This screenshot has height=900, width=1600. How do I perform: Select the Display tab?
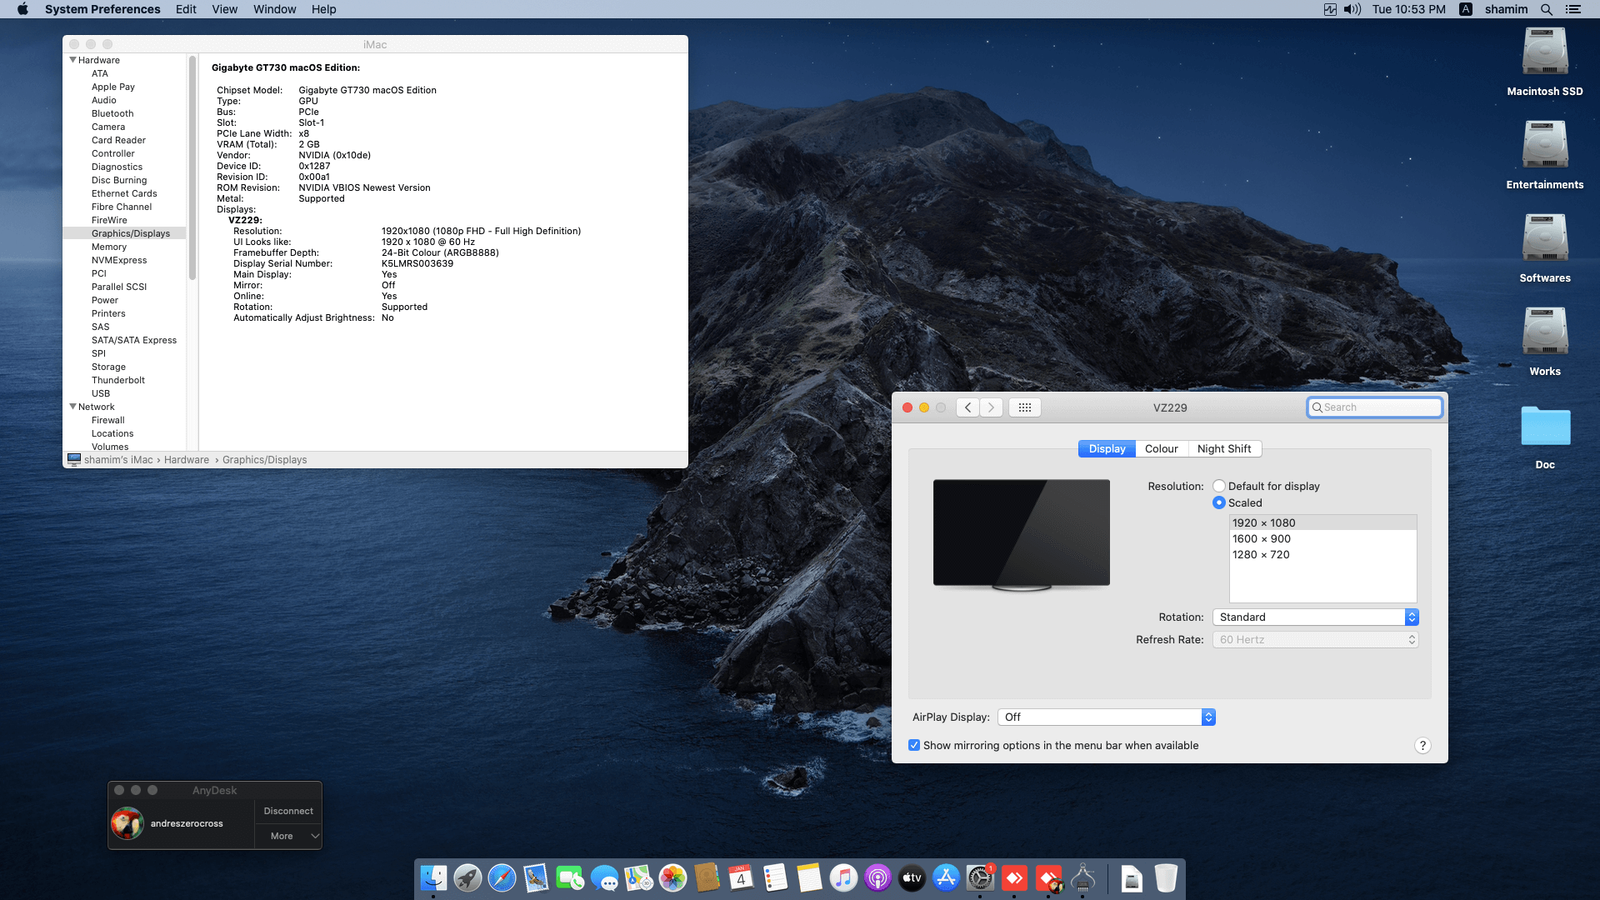pos(1107,448)
